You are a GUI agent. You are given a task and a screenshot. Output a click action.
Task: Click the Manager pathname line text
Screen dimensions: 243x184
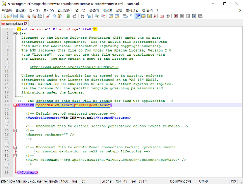50,134
